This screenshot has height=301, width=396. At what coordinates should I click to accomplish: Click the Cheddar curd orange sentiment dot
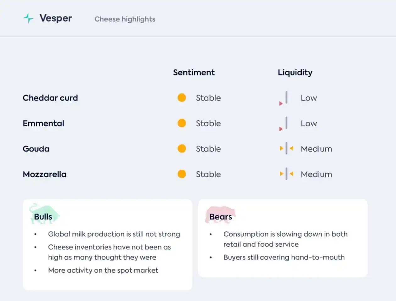point(182,98)
